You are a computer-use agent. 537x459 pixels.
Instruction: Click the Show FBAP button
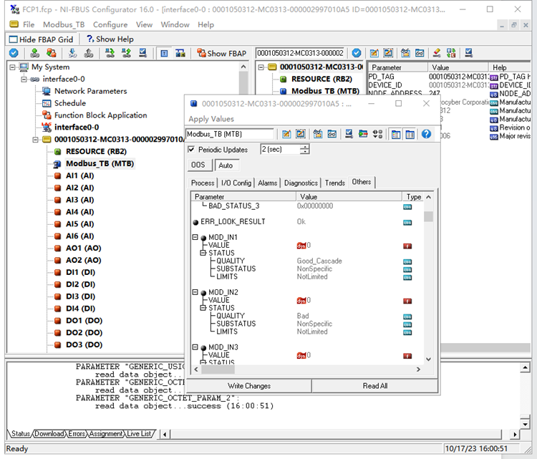[221, 54]
